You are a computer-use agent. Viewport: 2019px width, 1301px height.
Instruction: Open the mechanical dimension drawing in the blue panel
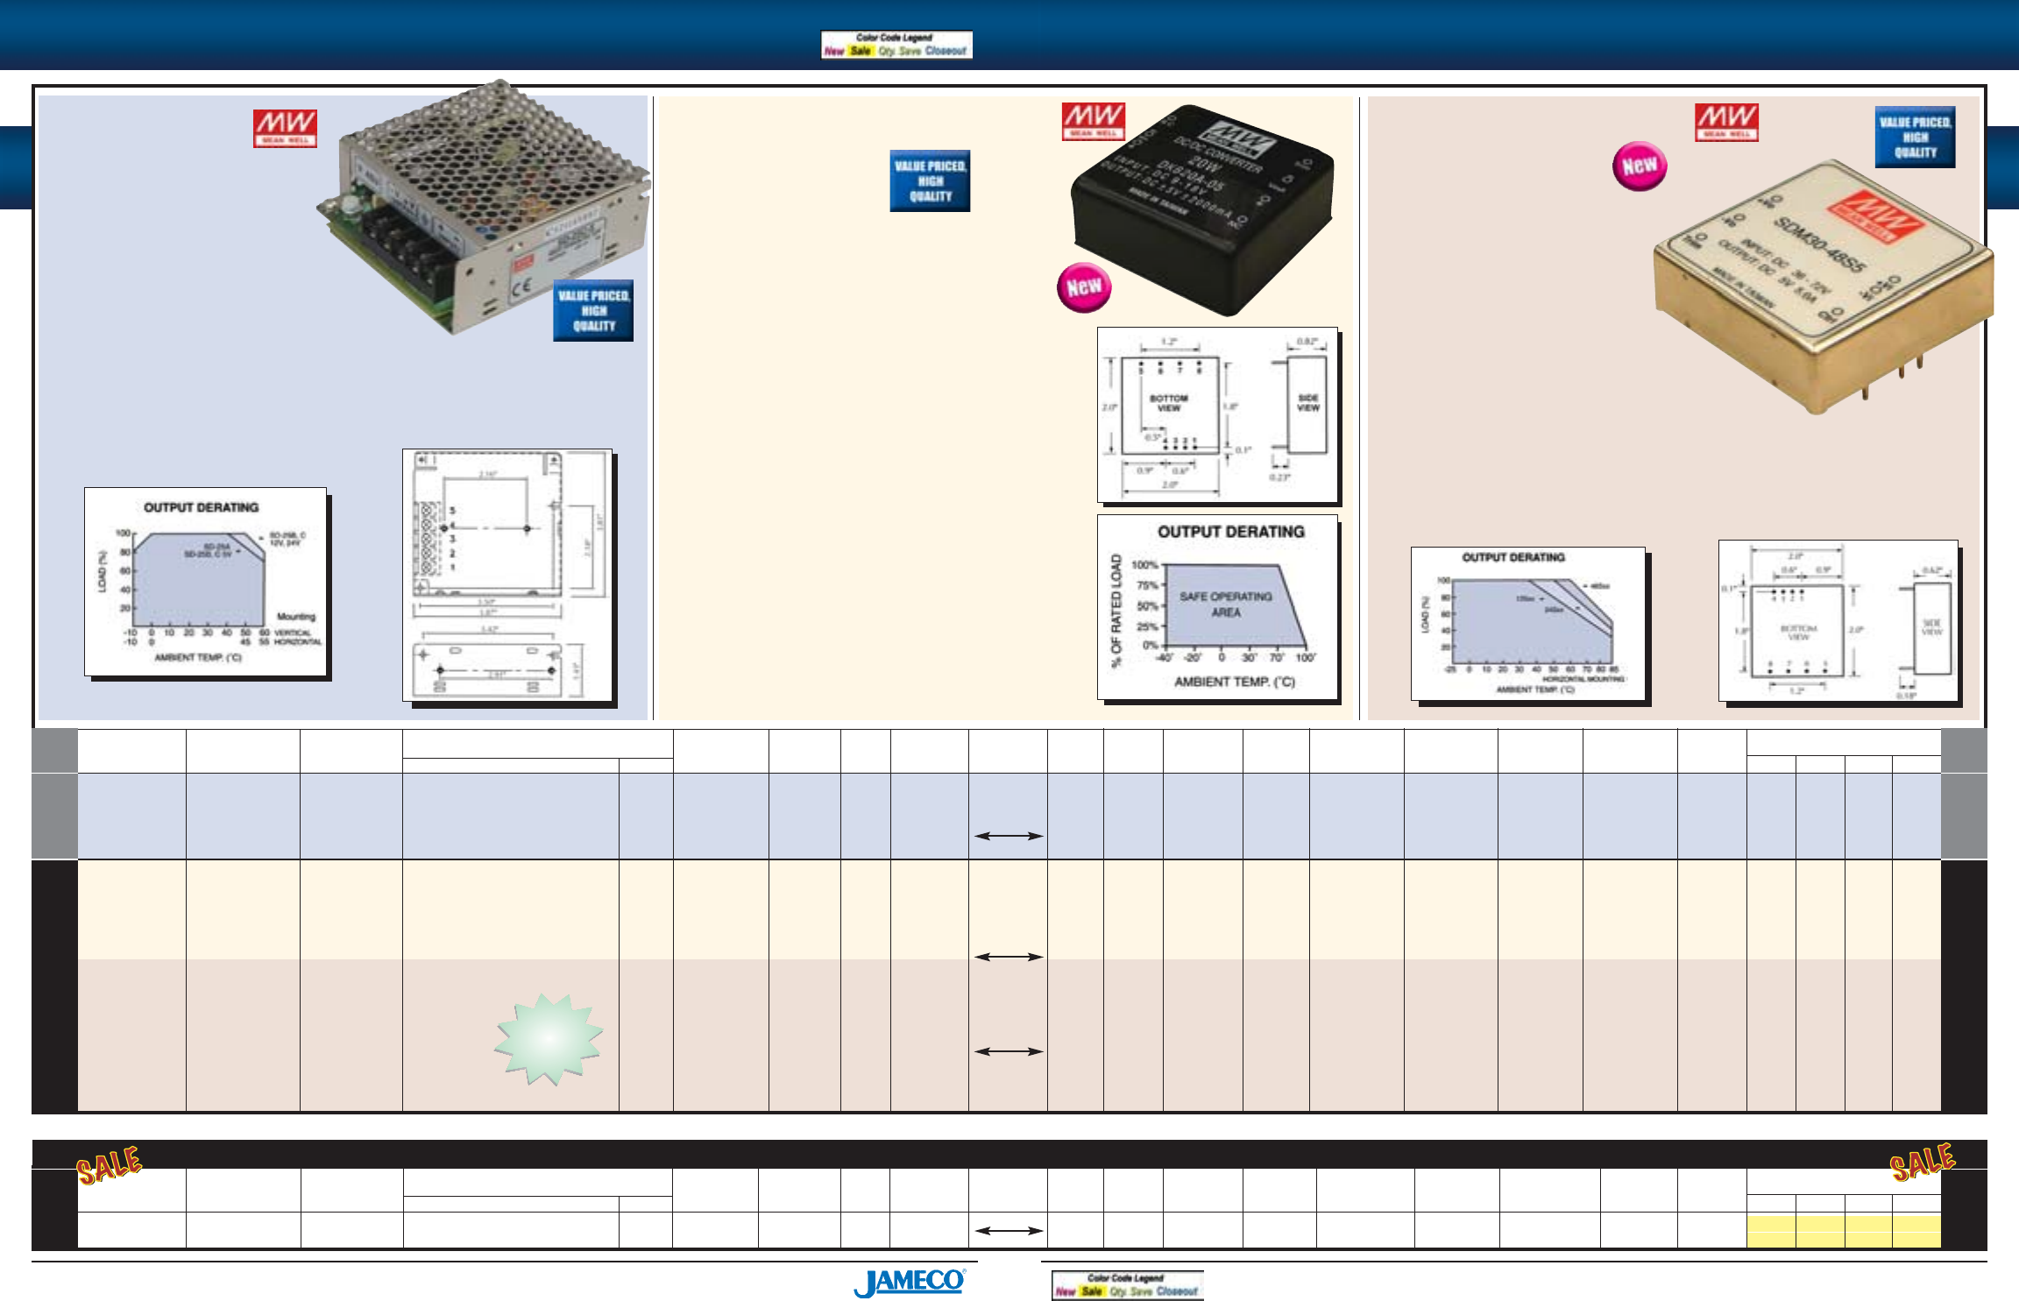pos(507,575)
